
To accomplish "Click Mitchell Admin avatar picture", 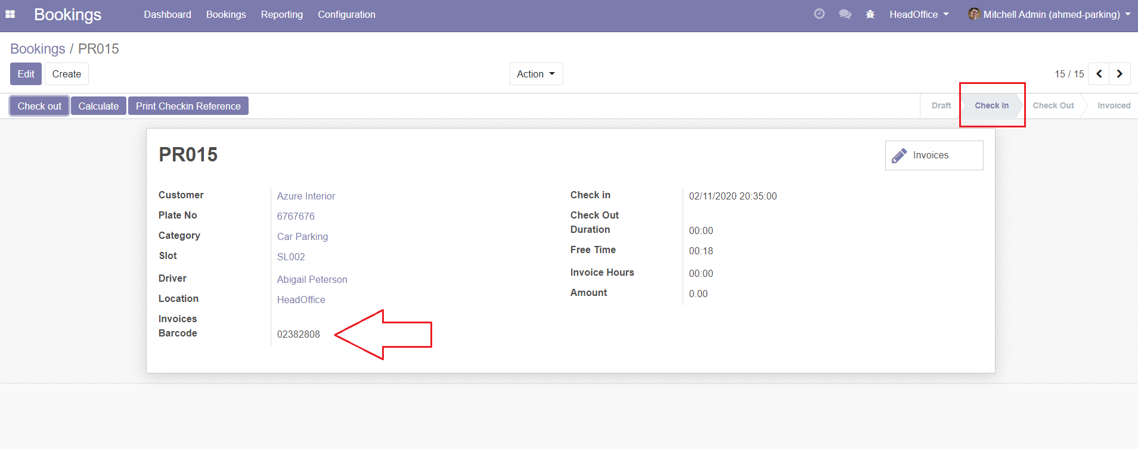I will pos(973,14).
